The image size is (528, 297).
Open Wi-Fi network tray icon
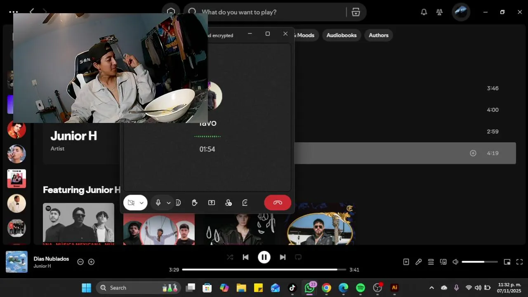click(469, 288)
